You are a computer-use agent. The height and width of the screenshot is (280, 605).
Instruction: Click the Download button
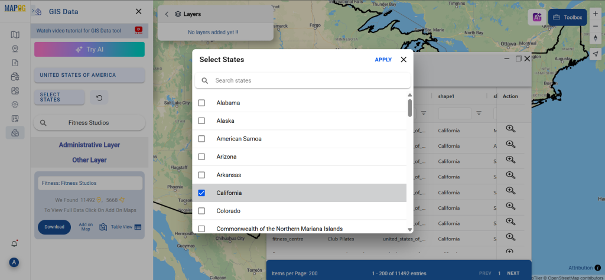tap(54, 227)
